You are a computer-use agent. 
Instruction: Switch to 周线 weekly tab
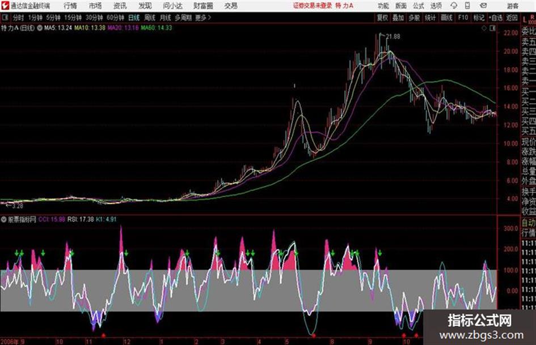pyautogui.click(x=150, y=18)
